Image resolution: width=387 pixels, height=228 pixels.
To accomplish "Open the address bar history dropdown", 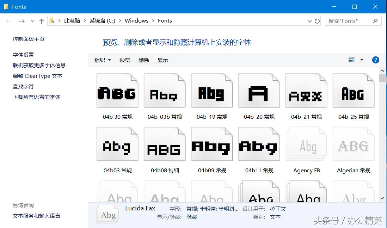I will click(x=310, y=21).
